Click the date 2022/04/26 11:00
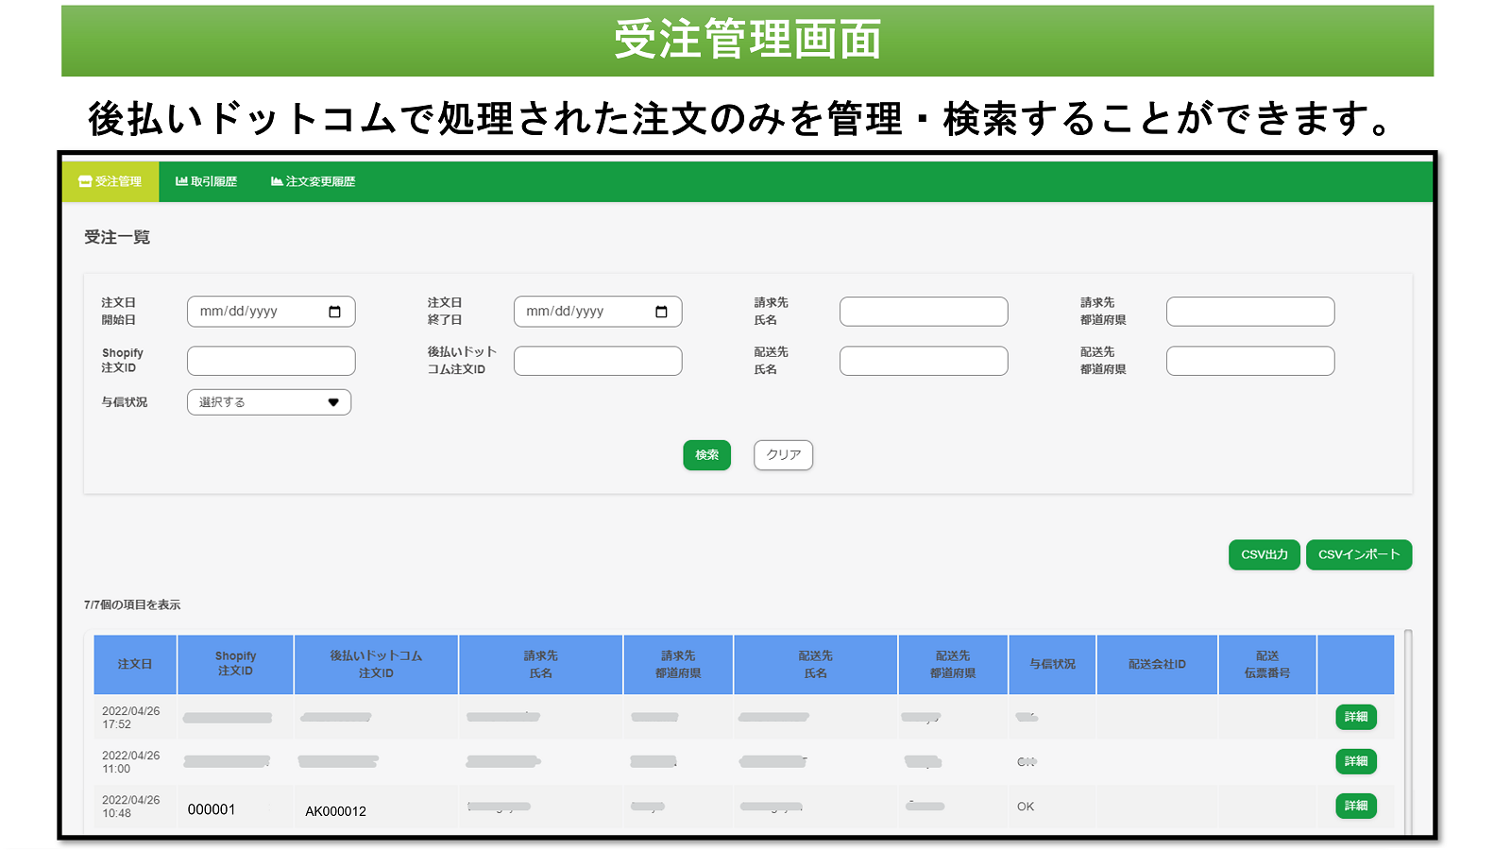The height and width of the screenshot is (850, 1511). 131,762
